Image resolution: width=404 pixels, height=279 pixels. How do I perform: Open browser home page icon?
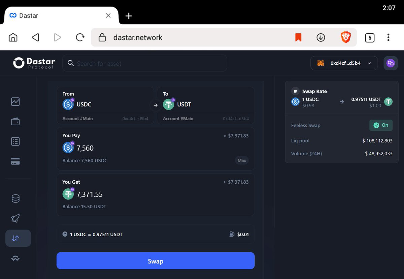(x=13, y=37)
